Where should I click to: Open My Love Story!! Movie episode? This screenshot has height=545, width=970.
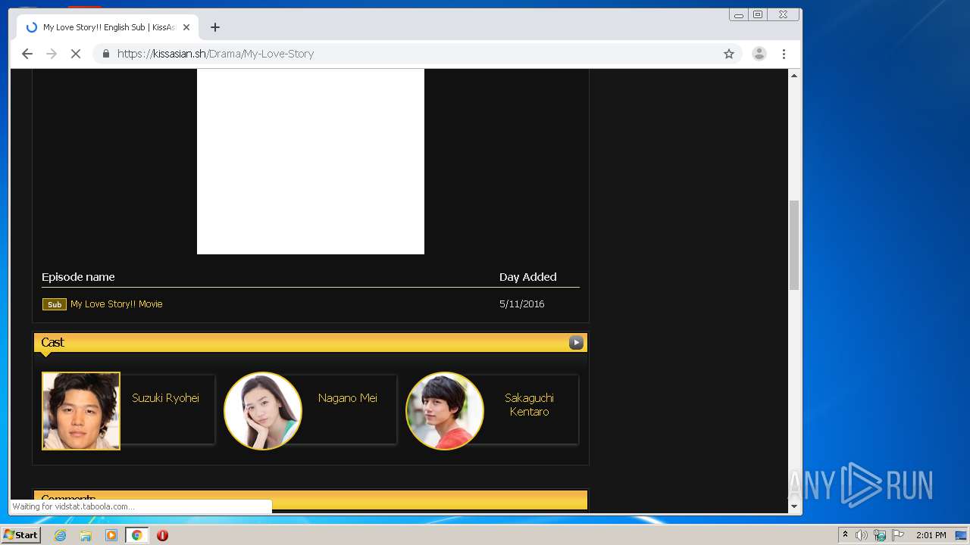pyautogui.click(x=117, y=304)
